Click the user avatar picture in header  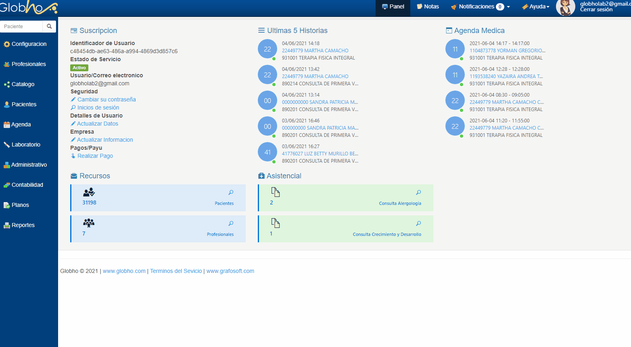coord(565,8)
